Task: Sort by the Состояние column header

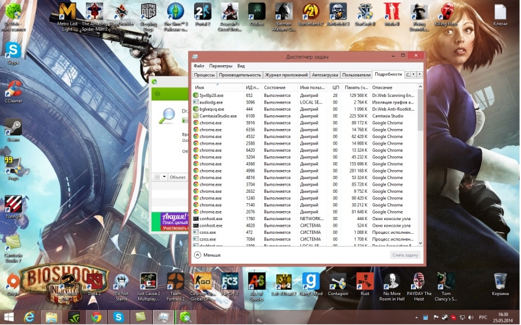Action: 279,87
